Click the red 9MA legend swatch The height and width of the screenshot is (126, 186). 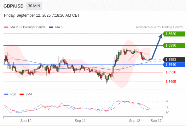(x=21, y=94)
